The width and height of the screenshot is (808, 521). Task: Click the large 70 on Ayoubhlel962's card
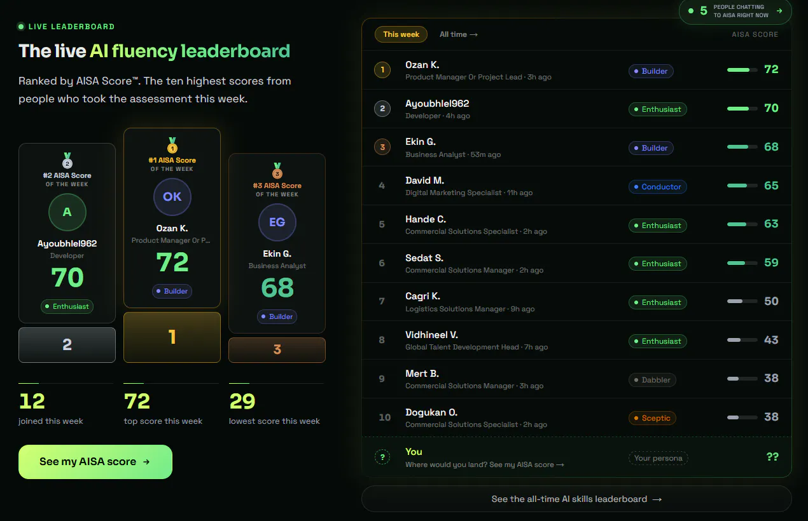tap(67, 278)
